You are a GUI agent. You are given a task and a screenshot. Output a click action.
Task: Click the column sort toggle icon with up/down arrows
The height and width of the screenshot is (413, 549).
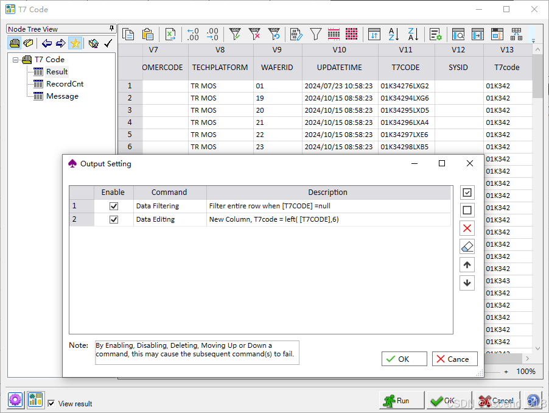374,34
